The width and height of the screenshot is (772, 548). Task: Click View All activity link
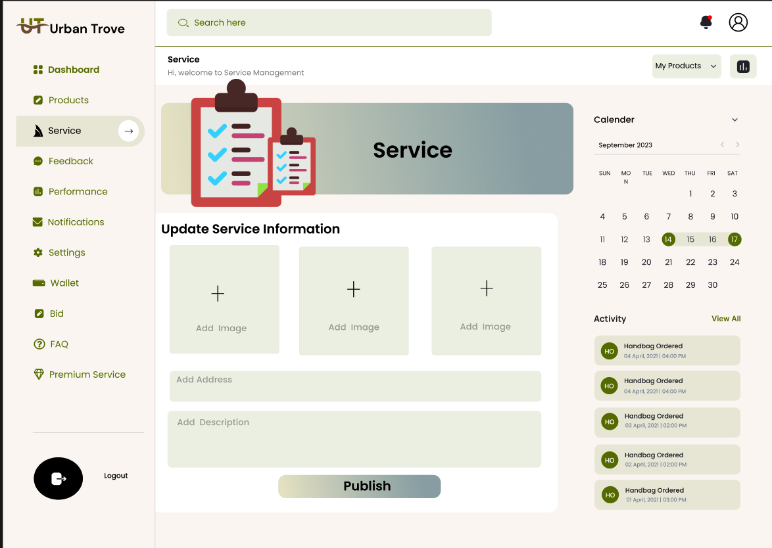point(726,319)
